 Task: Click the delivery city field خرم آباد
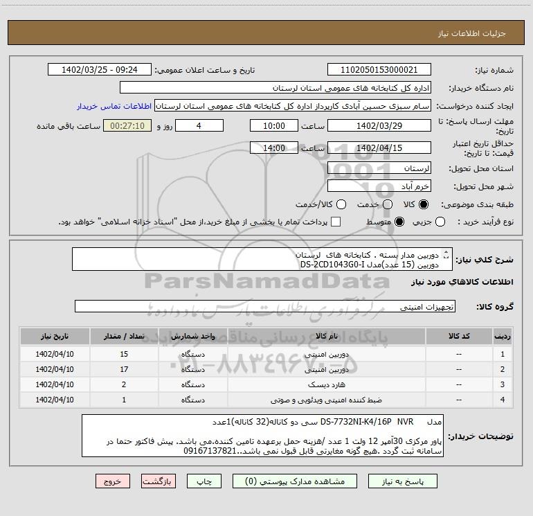coord(379,186)
